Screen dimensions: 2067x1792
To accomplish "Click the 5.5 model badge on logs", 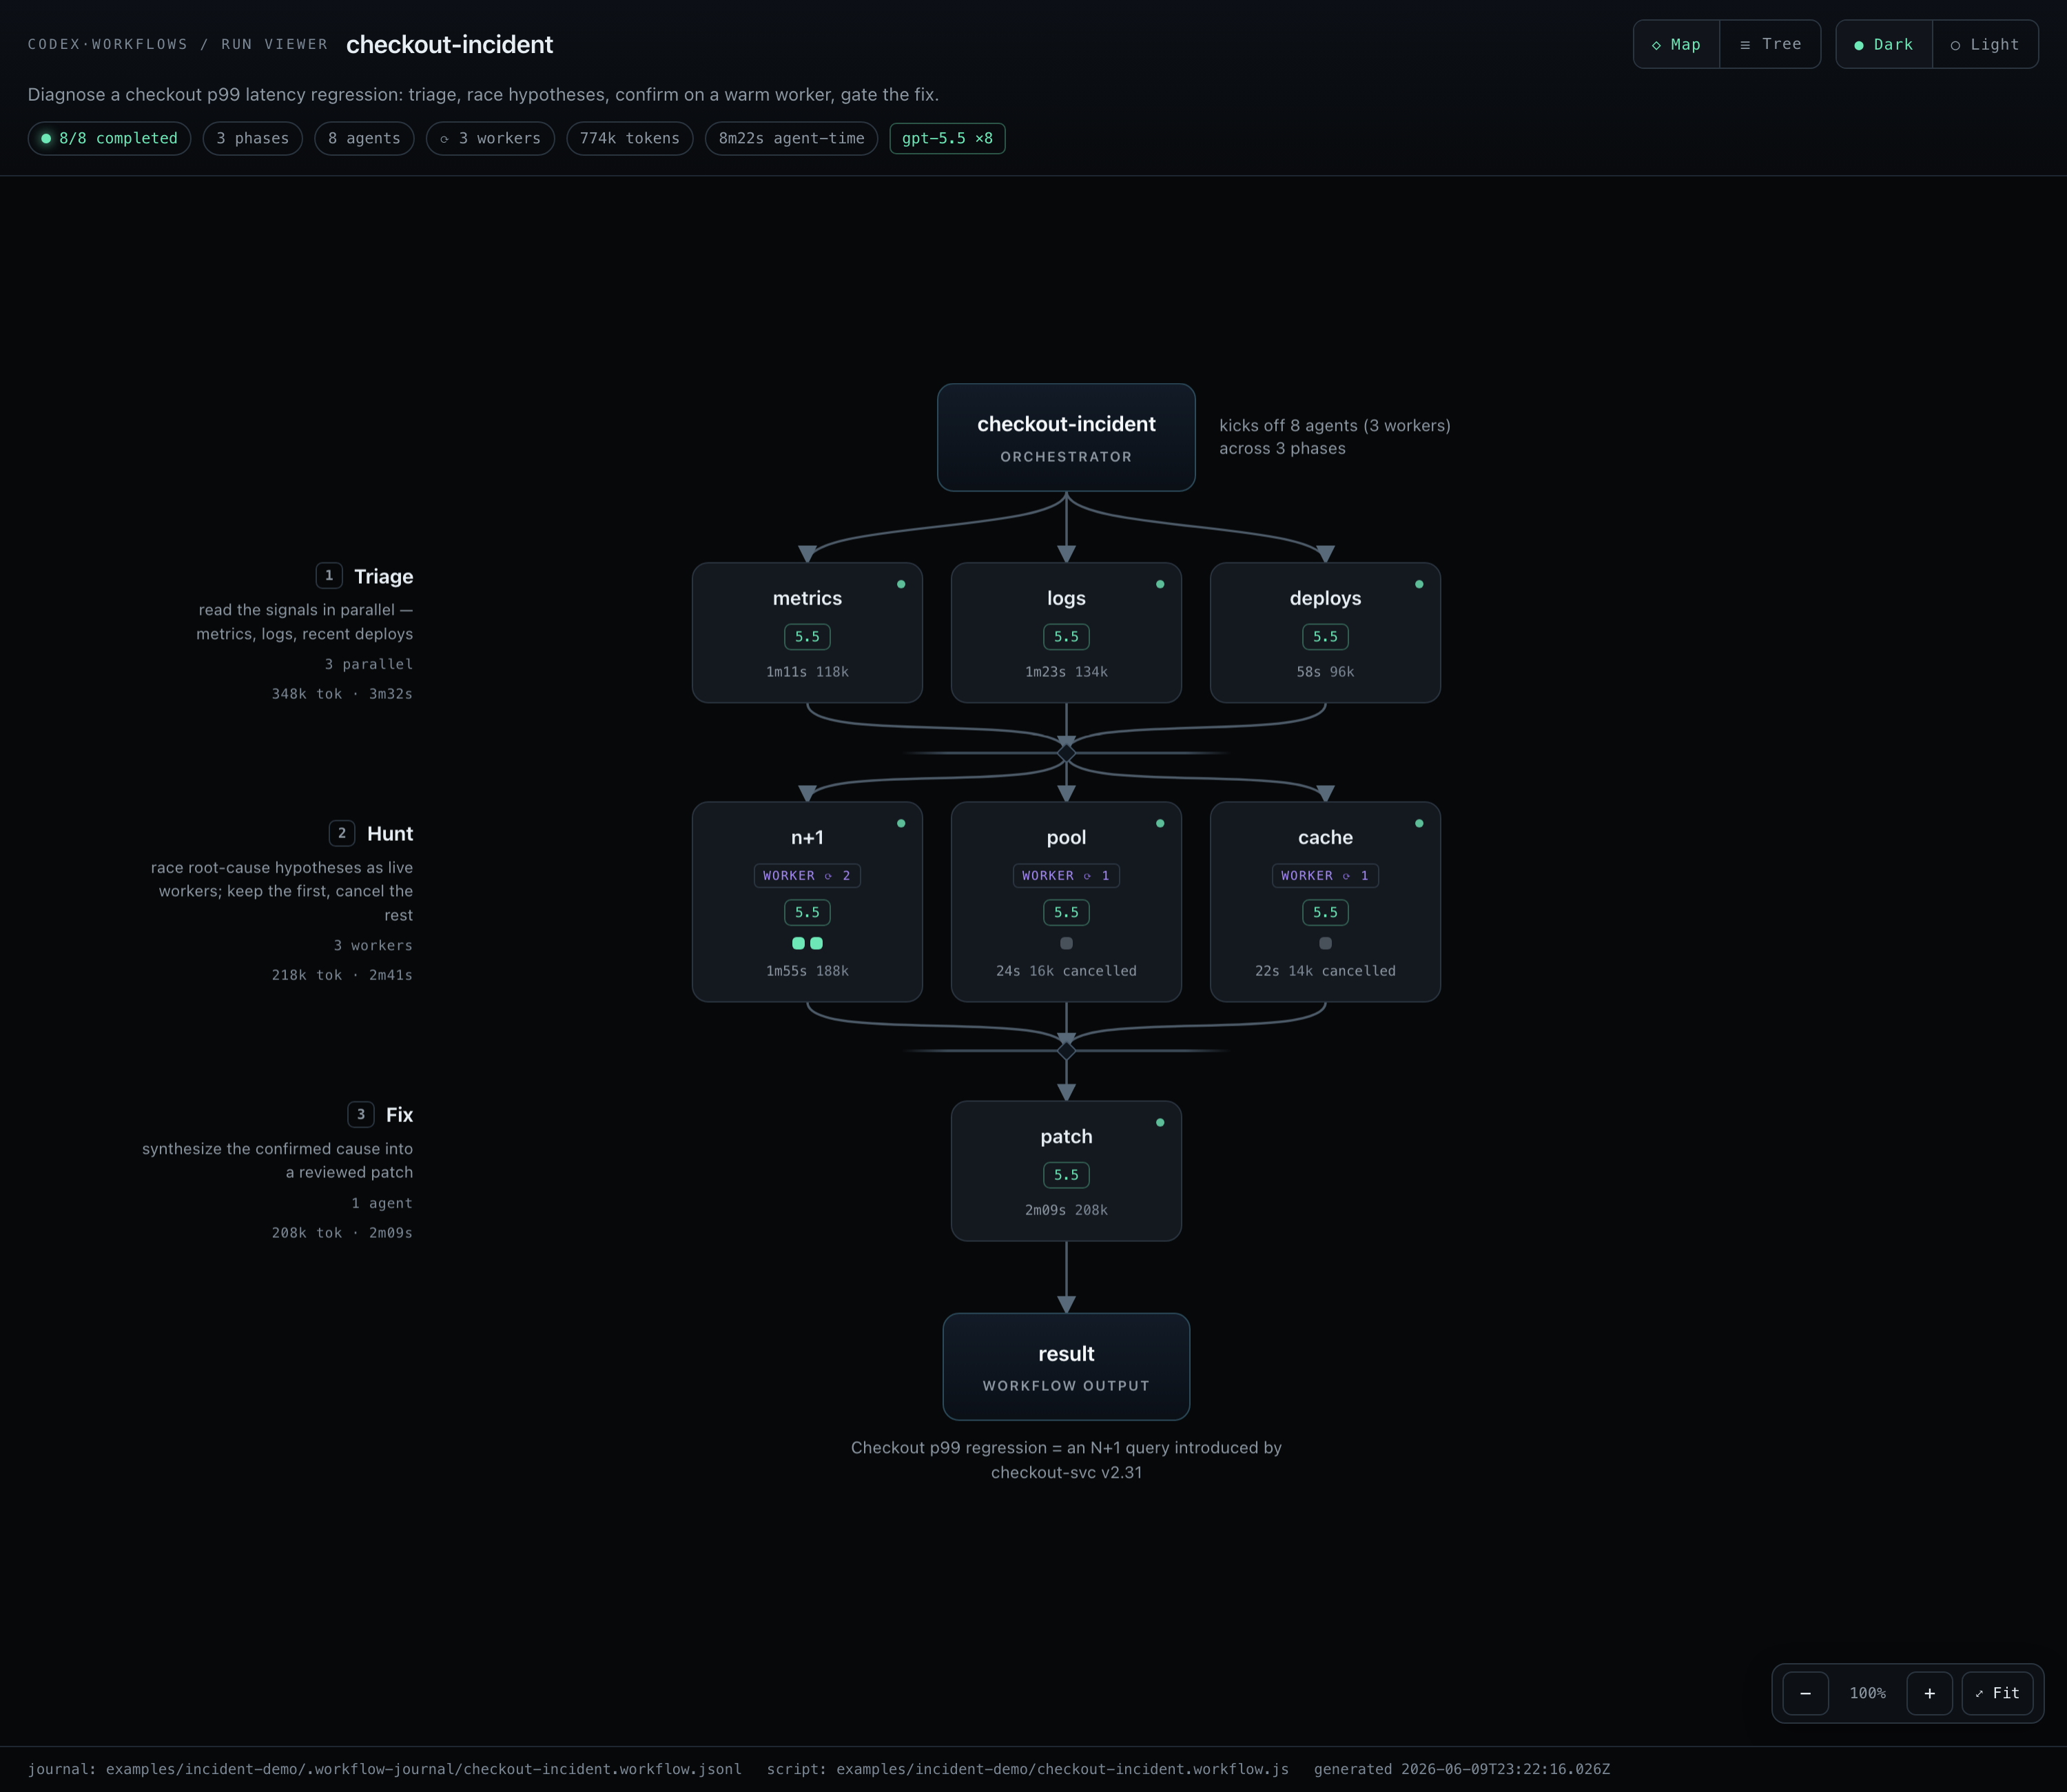I will [x=1067, y=636].
